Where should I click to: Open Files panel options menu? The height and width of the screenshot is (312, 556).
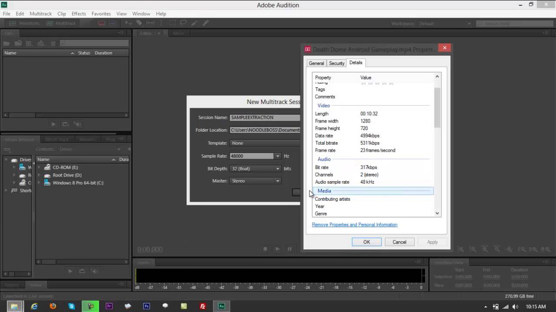point(121,33)
